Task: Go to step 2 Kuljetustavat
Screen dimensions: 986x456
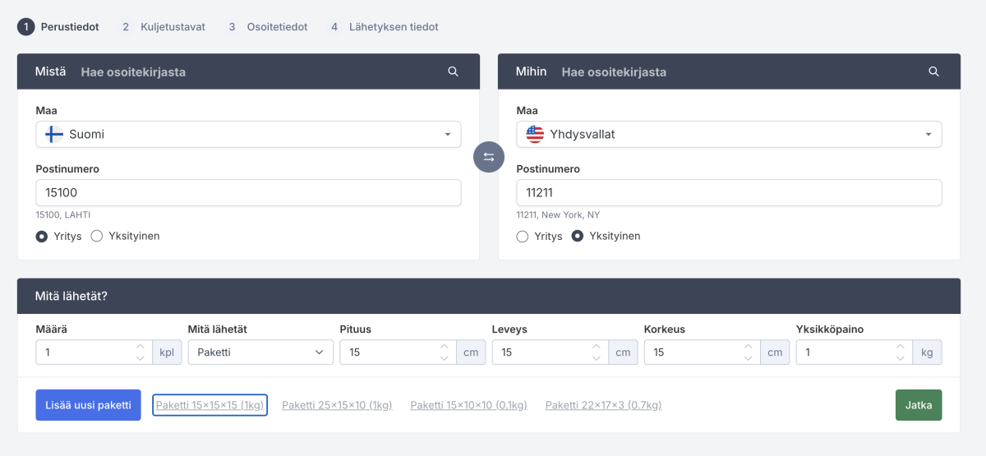Action: (164, 27)
